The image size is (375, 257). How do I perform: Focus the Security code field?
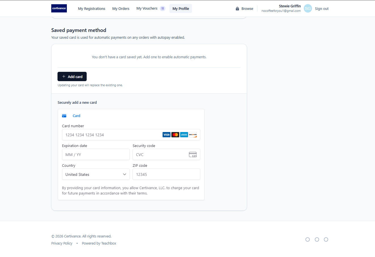(166, 155)
